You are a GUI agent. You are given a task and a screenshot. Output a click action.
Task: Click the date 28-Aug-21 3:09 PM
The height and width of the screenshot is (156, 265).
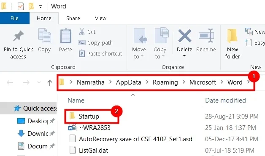232,116
